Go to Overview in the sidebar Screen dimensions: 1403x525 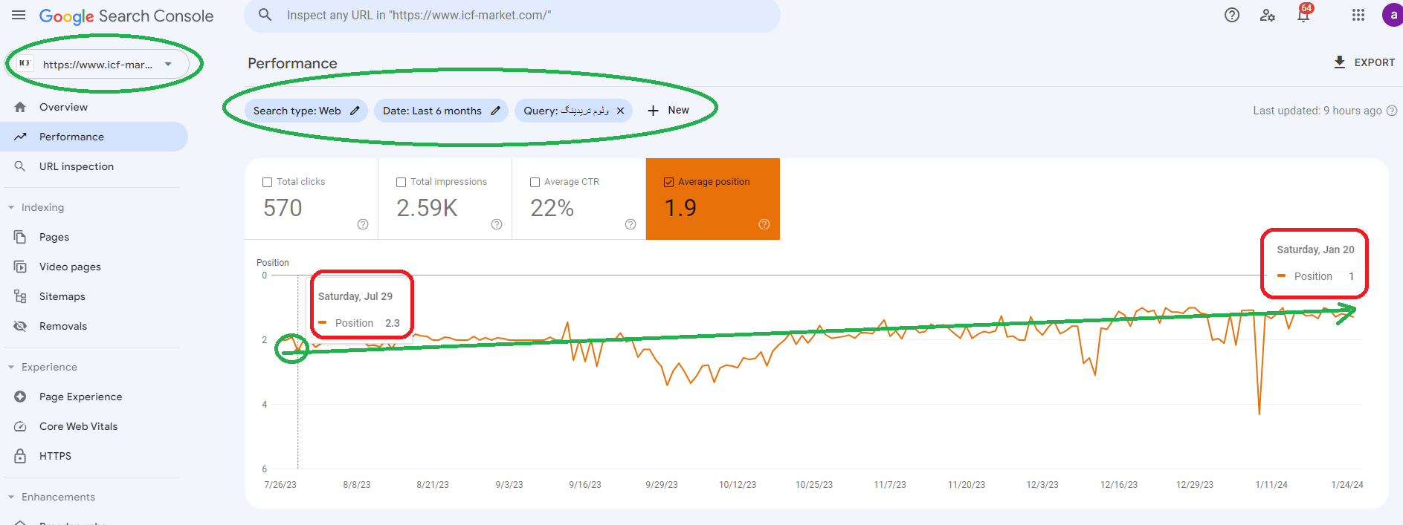63,107
